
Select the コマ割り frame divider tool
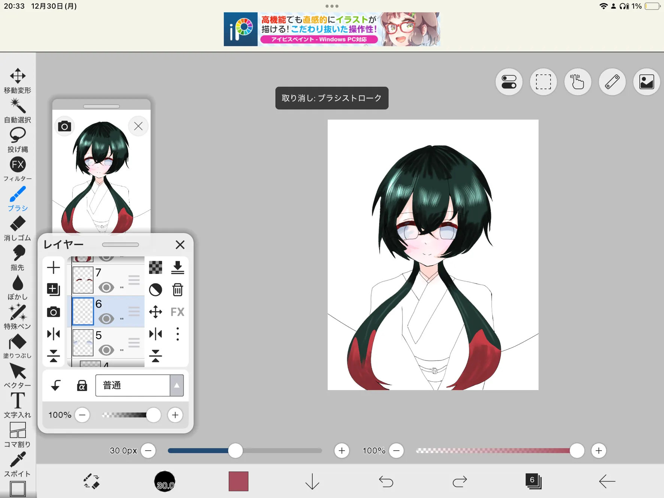tap(18, 435)
